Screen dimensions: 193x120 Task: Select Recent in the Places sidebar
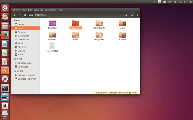click(x=25, y=25)
